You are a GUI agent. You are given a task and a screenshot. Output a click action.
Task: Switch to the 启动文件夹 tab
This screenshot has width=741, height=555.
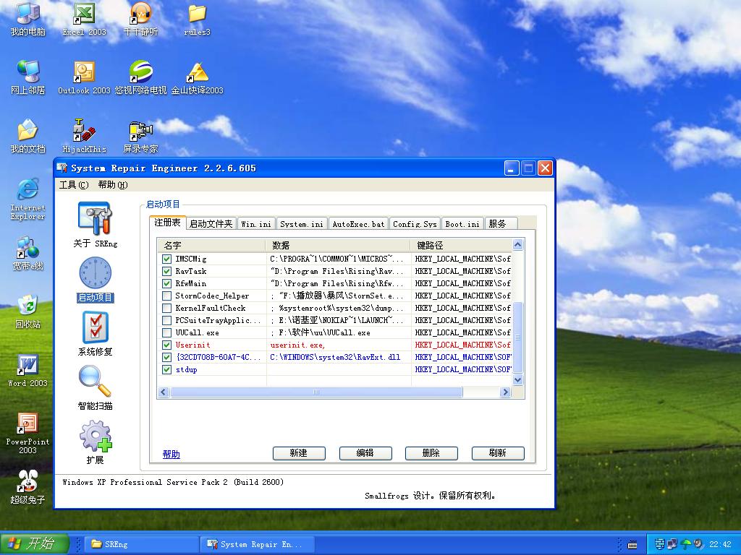[211, 224]
